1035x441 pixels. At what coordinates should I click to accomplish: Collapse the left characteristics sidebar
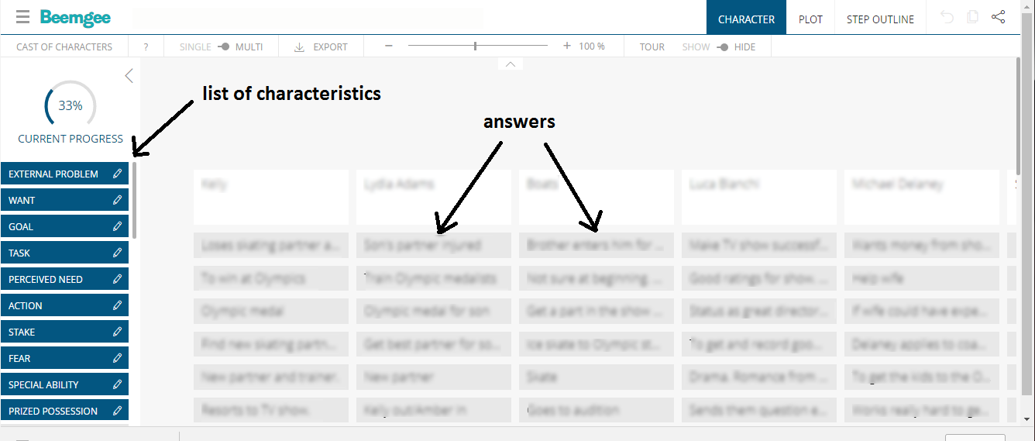[129, 76]
